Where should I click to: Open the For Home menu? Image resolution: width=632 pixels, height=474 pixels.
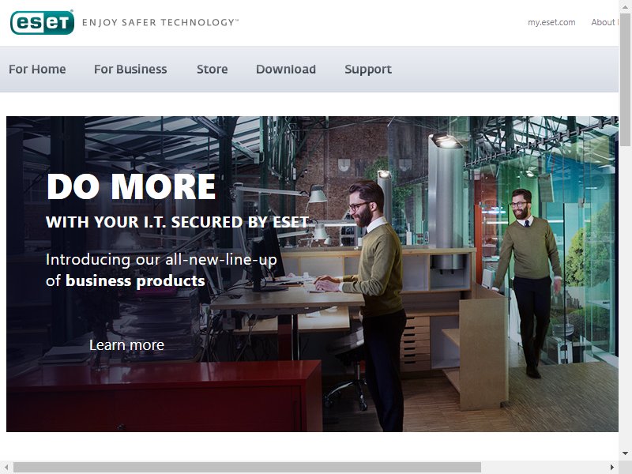(x=37, y=70)
